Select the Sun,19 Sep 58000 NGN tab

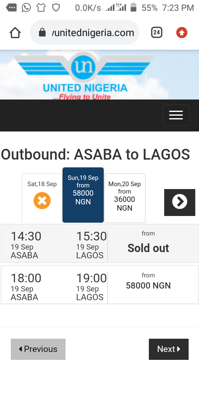(83, 195)
